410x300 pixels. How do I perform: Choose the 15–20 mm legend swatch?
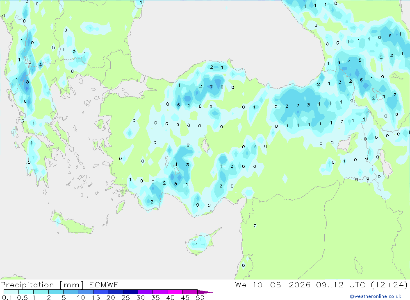pos(100,292)
